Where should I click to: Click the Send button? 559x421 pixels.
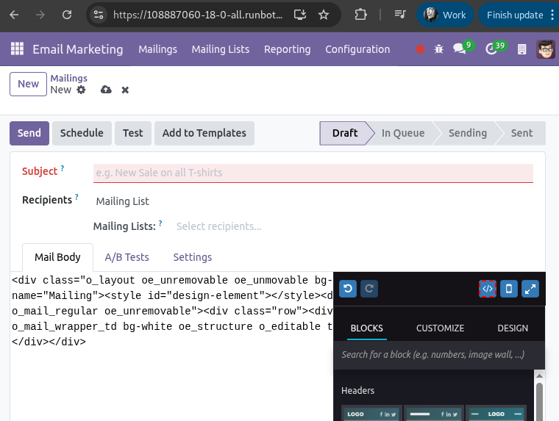(29, 133)
